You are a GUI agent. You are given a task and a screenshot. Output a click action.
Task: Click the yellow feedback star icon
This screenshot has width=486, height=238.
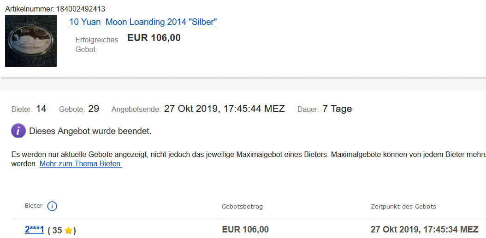(68, 231)
